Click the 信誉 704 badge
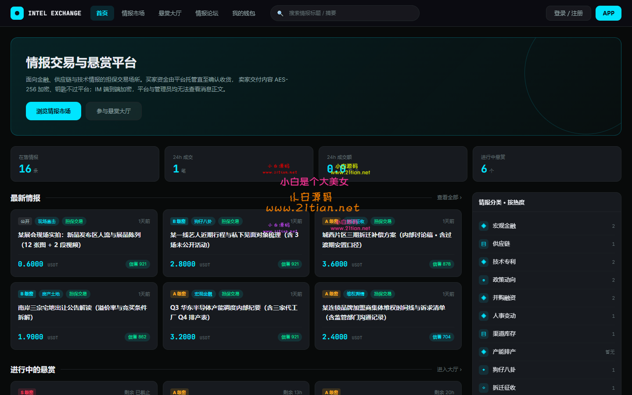This screenshot has width=632, height=395. [x=442, y=337]
